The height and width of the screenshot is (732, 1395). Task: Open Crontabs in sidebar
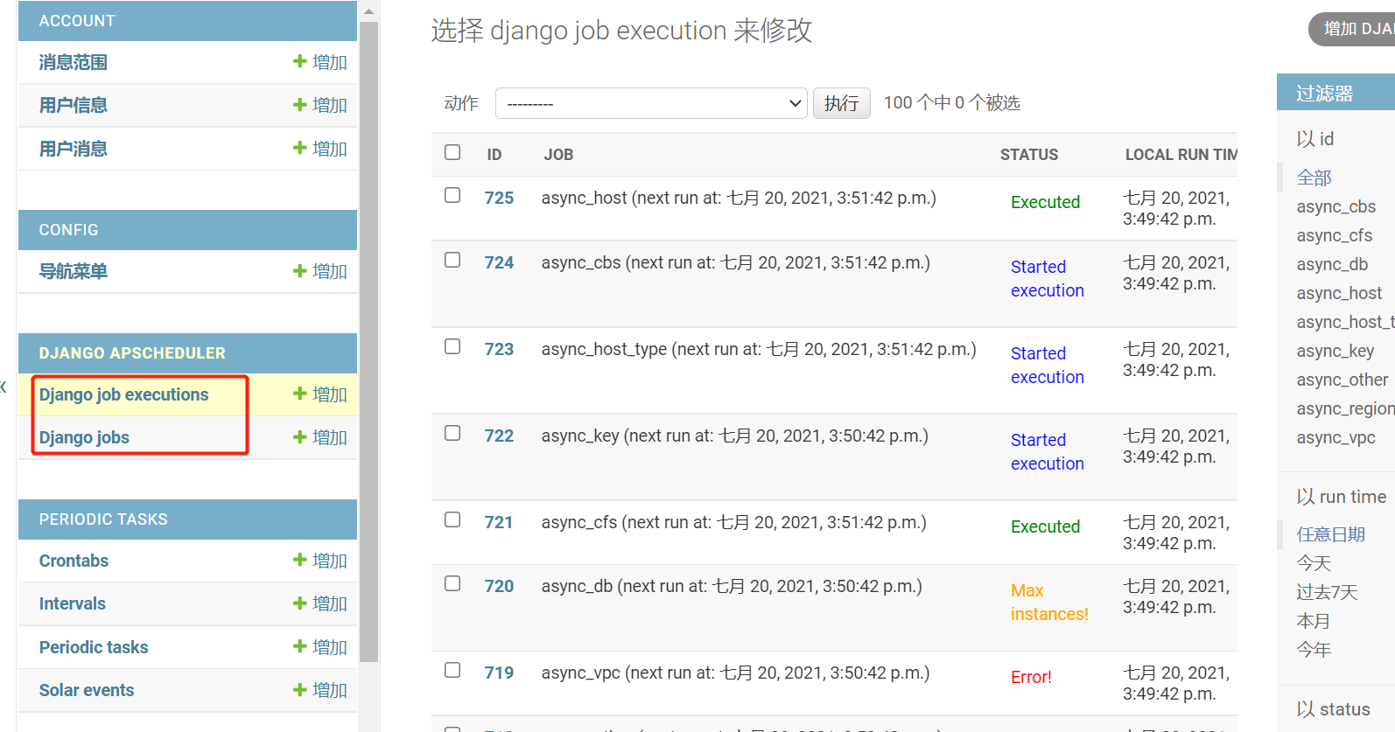(74, 561)
